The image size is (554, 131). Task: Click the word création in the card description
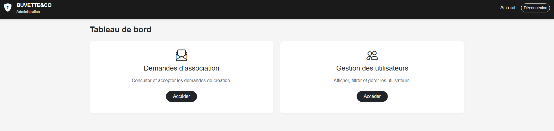click(x=222, y=81)
